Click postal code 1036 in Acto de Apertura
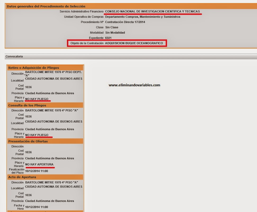 click(28, 195)
